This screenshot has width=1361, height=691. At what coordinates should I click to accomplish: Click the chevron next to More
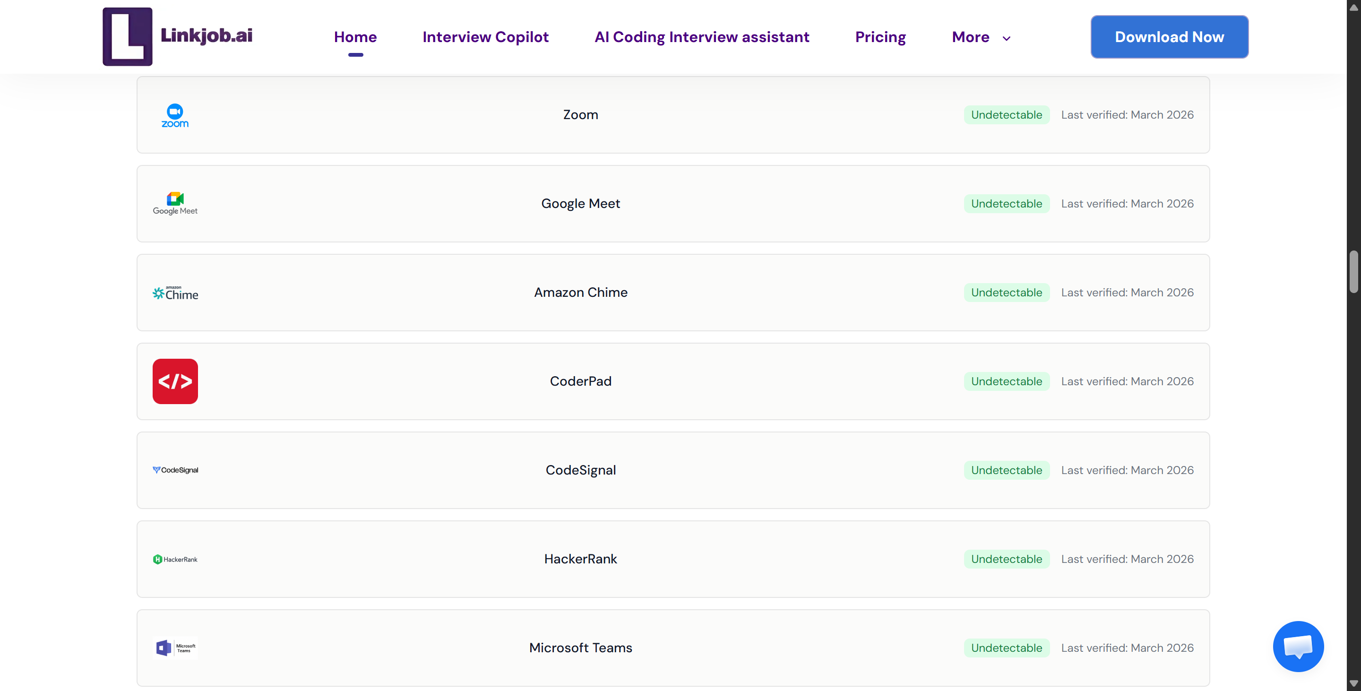click(x=1007, y=39)
